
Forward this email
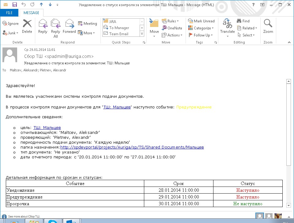(69, 26)
